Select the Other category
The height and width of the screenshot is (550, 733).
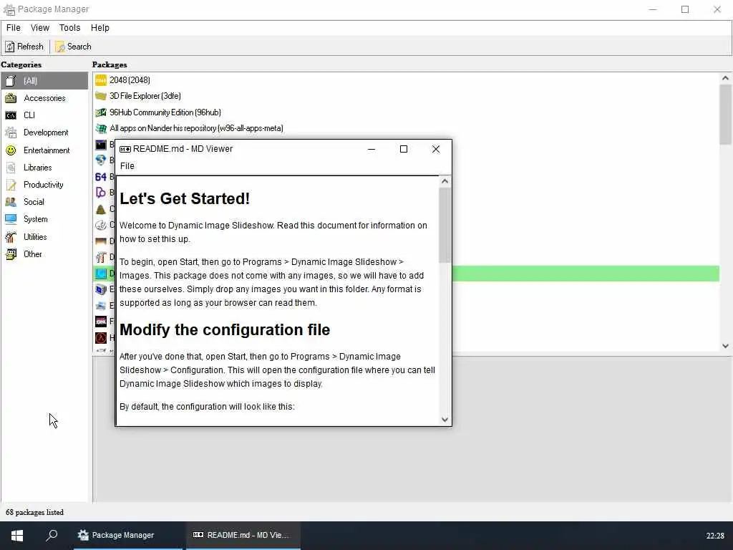tap(44, 254)
